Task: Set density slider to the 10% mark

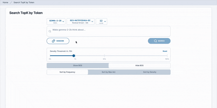Action: (104, 56)
